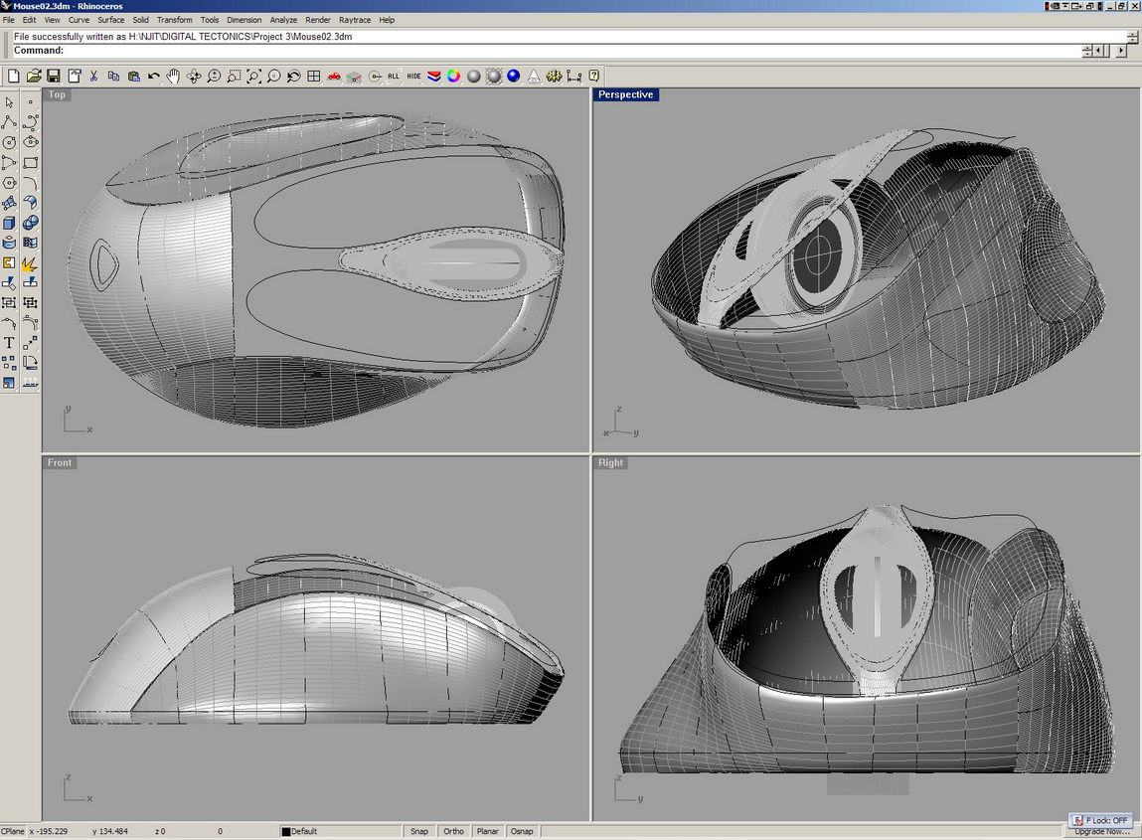1142x840 pixels.
Task: Click the Open file folder icon
Action: [x=34, y=76]
